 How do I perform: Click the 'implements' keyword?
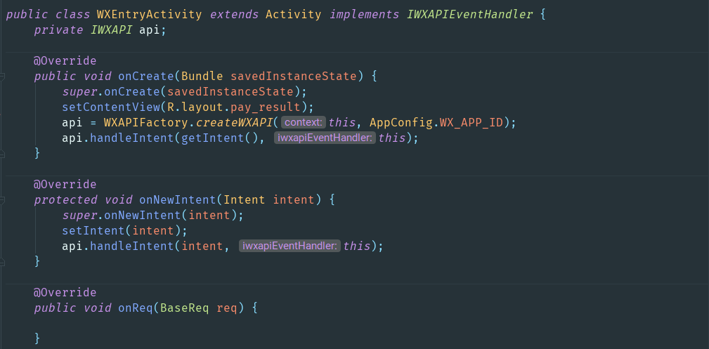point(365,15)
